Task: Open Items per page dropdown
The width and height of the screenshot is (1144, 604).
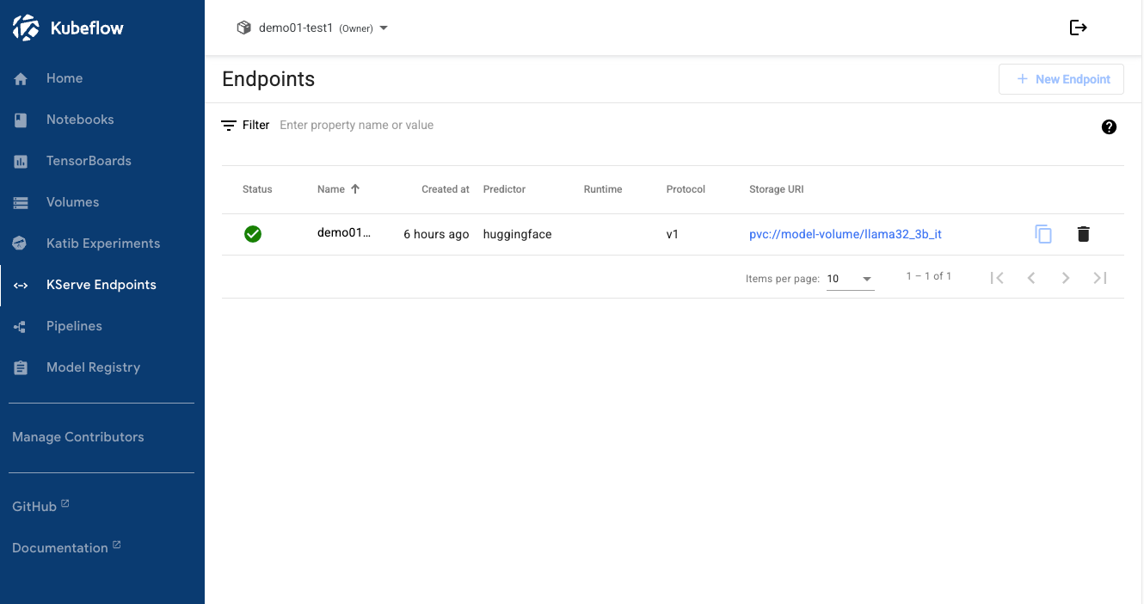Action: coord(851,279)
